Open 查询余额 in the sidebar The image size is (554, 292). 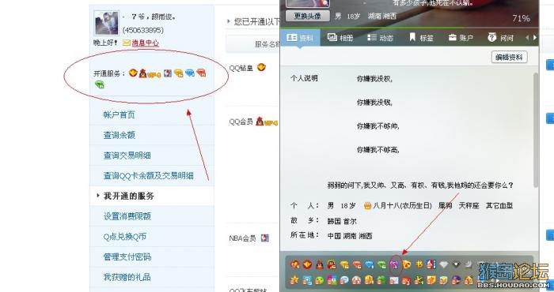[119, 135]
